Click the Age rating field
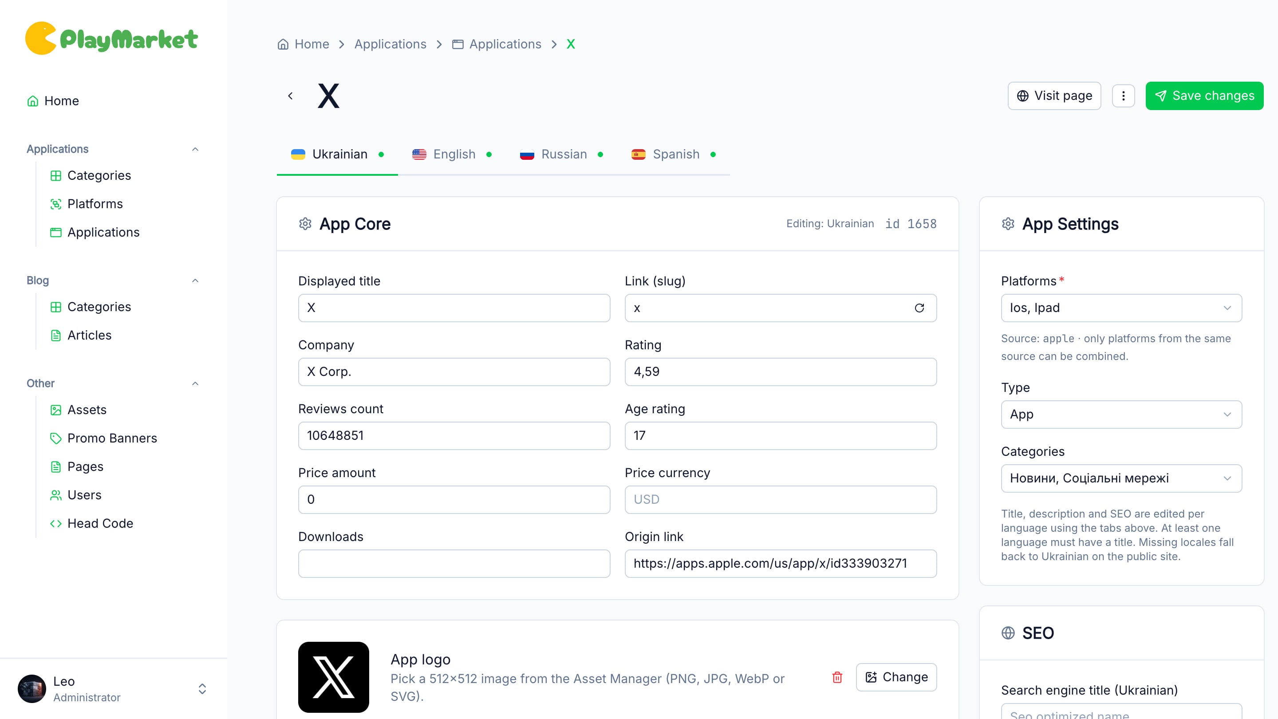Screen dimensions: 1278x719 tap(781, 436)
